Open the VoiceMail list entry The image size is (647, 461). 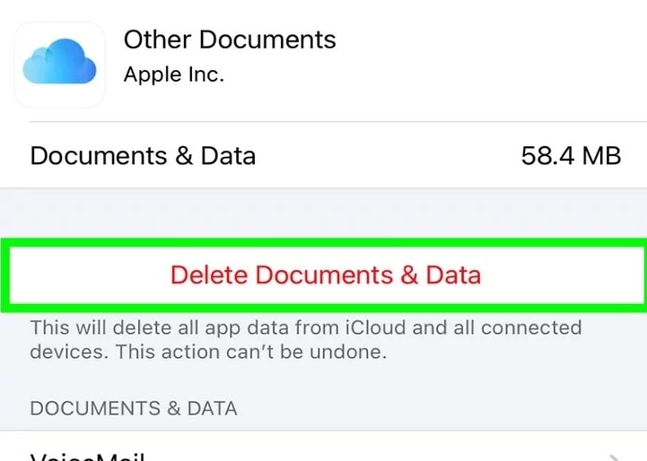point(86,456)
